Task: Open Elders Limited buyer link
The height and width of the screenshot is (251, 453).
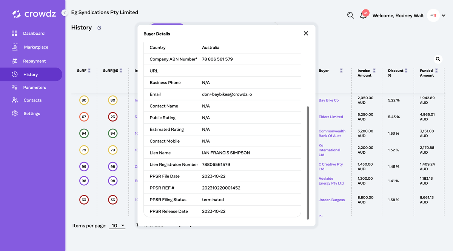Action: pos(331,117)
